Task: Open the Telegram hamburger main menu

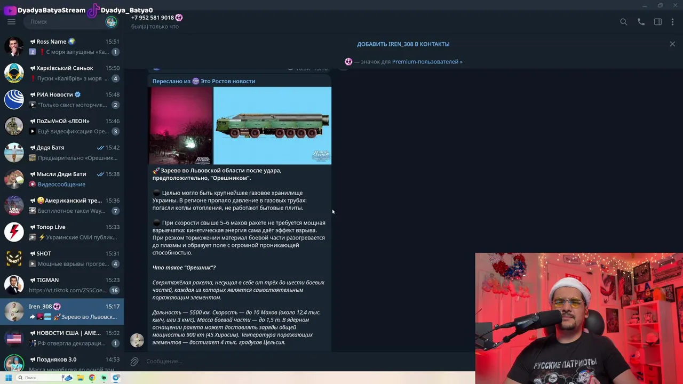Action: [x=11, y=22]
